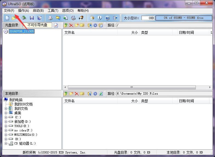Screen dimensions: 215x157
Task: Click the Burn CD/DVD image flame icon
Action: pyautogui.click(x=81, y=18)
